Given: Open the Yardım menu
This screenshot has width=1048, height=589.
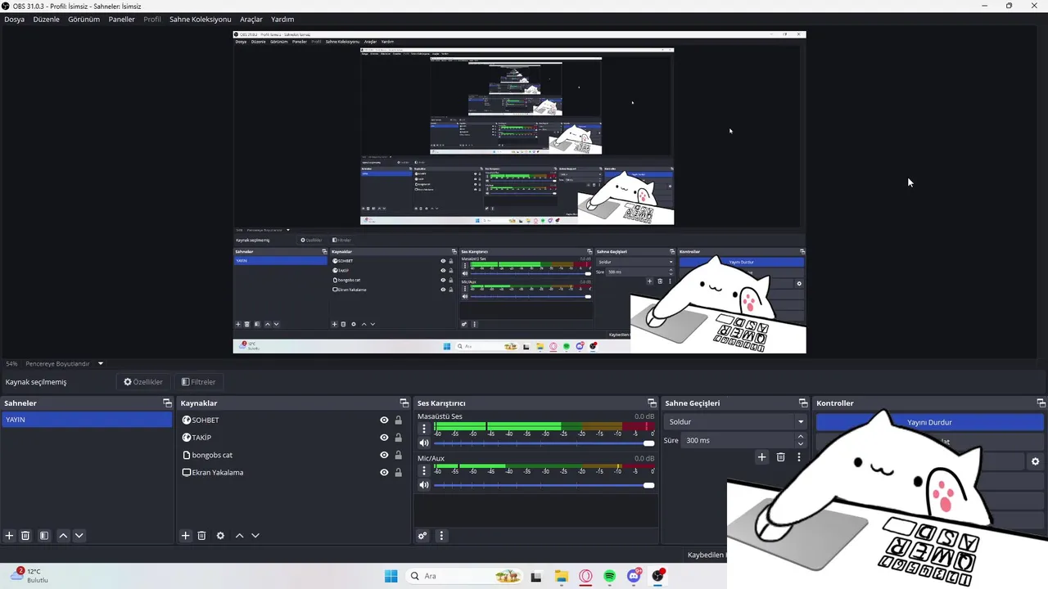Looking at the screenshot, I should pos(282,19).
